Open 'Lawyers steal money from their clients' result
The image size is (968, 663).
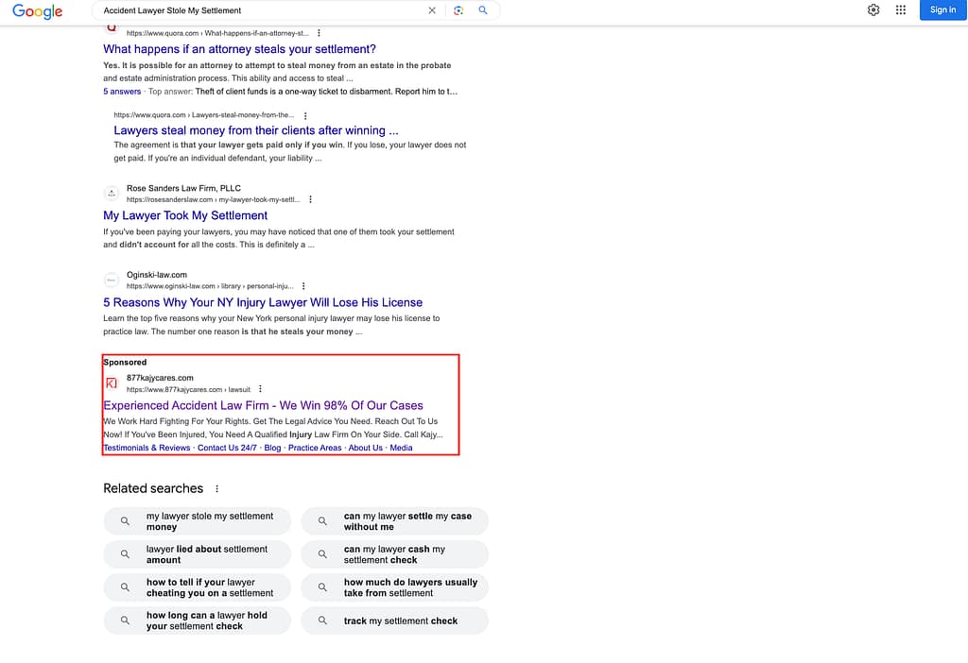(256, 130)
